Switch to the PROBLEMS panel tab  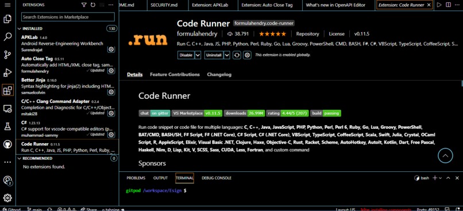pyautogui.click(x=136, y=178)
